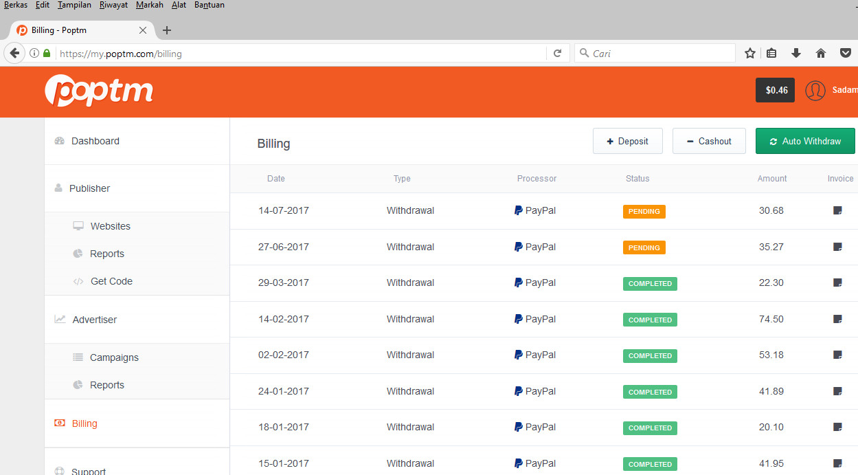This screenshot has width=858, height=475.
Task: Click the Sadam username text
Action: (845, 90)
